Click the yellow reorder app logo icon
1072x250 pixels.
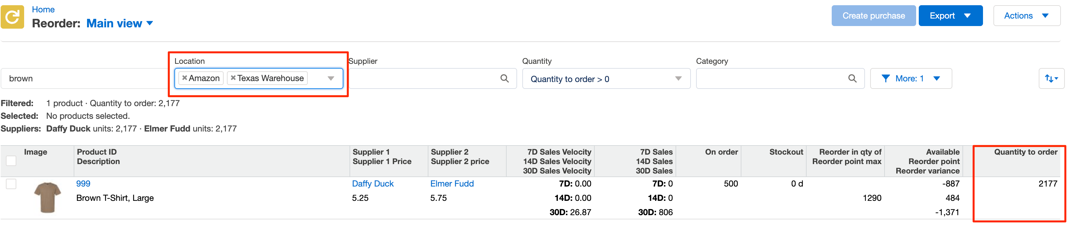coord(12,17)
